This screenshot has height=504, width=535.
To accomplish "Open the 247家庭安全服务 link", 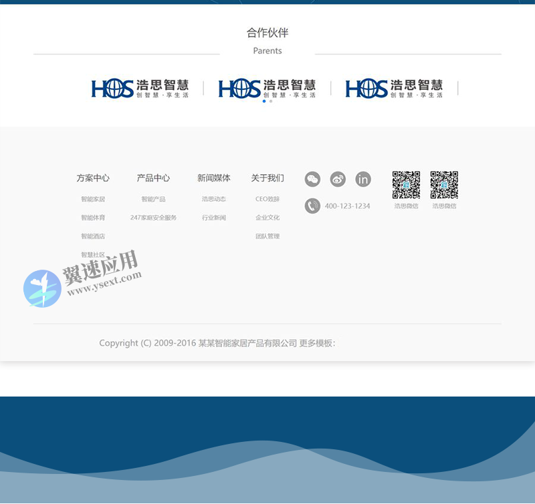I will pyautogui.click(x=153, y=218).
